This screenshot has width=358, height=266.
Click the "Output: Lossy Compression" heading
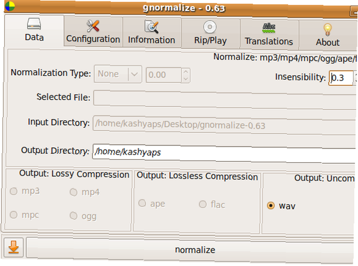(74, 174)
